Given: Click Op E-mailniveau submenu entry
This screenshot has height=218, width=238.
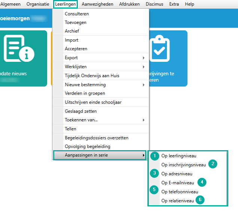Looking at the screenshot, I should tap(177, 183).
